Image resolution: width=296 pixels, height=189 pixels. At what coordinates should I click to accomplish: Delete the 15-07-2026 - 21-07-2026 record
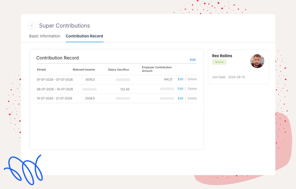192,98
